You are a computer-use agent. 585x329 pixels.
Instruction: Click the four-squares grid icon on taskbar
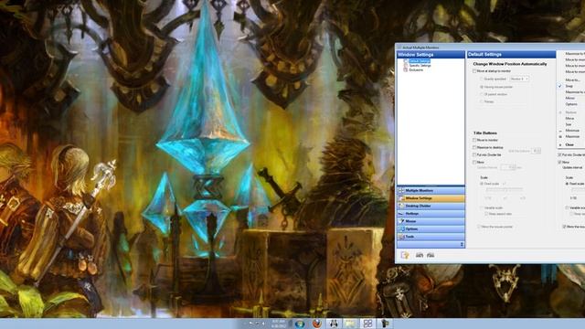367,324
